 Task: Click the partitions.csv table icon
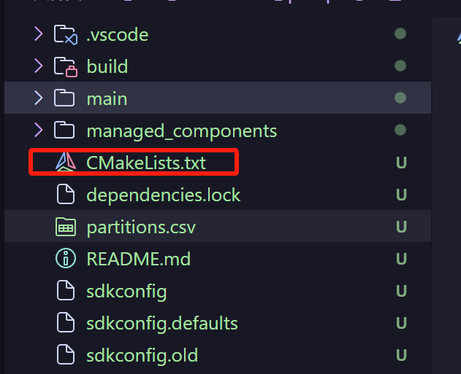65,227
